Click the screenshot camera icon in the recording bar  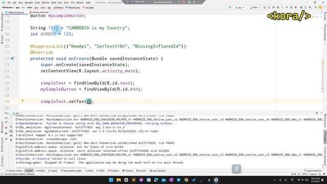tap(189, 2)
